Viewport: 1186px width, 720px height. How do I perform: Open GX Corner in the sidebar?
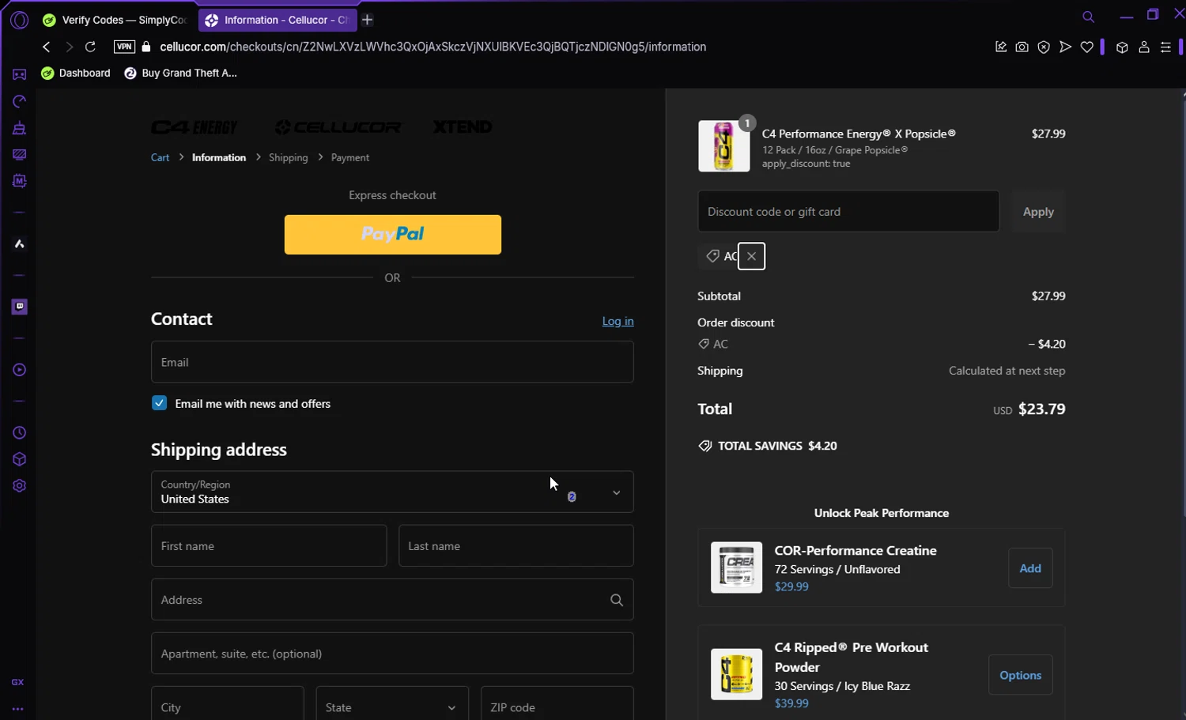tap(19, 74)
